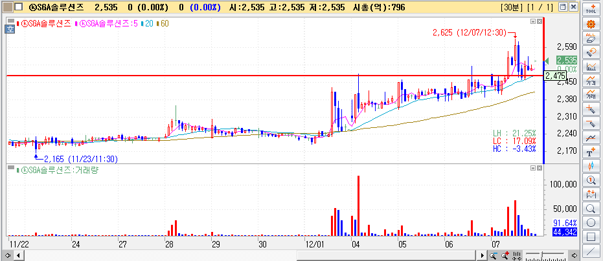603x261 pixels.
Task: Select the rectangle drawing tool
Action: click(590, 237)
